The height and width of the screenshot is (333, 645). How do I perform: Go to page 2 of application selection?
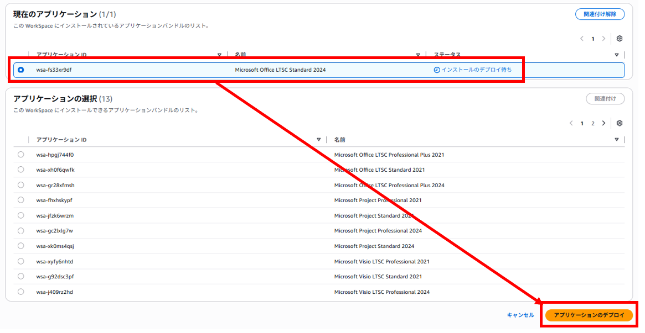592,123
